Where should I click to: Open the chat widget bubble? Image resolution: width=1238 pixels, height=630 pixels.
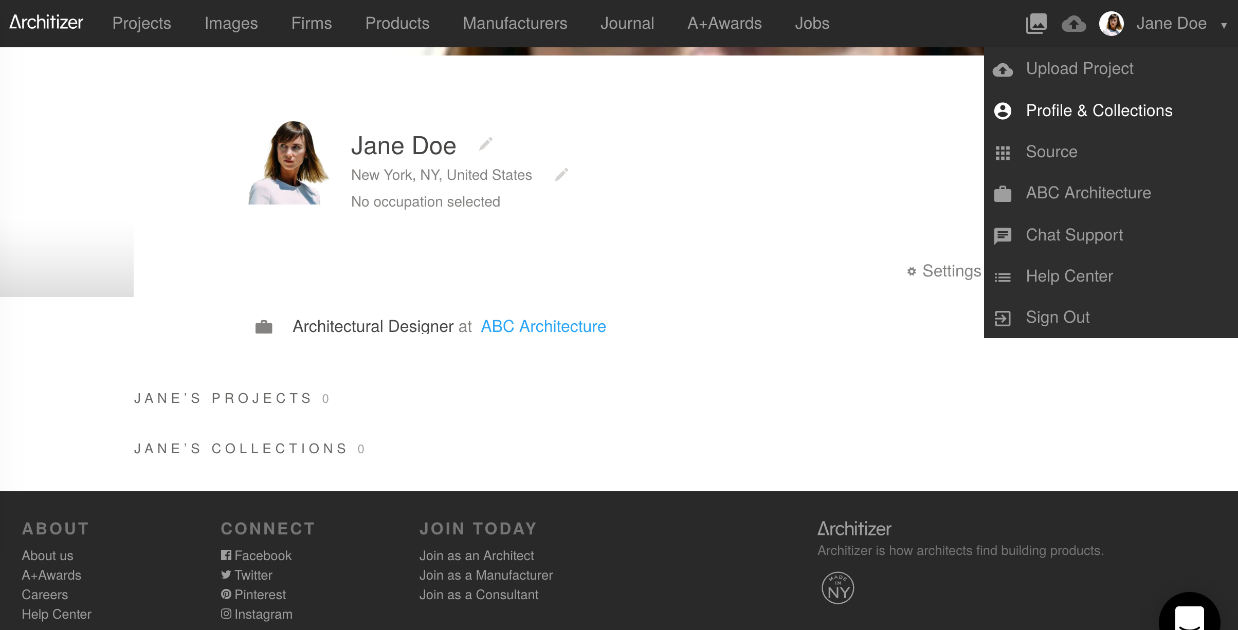[x=1190, y=613]
